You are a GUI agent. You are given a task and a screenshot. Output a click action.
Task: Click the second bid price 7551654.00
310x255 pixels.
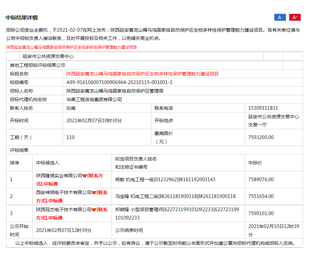pos(261,196)
